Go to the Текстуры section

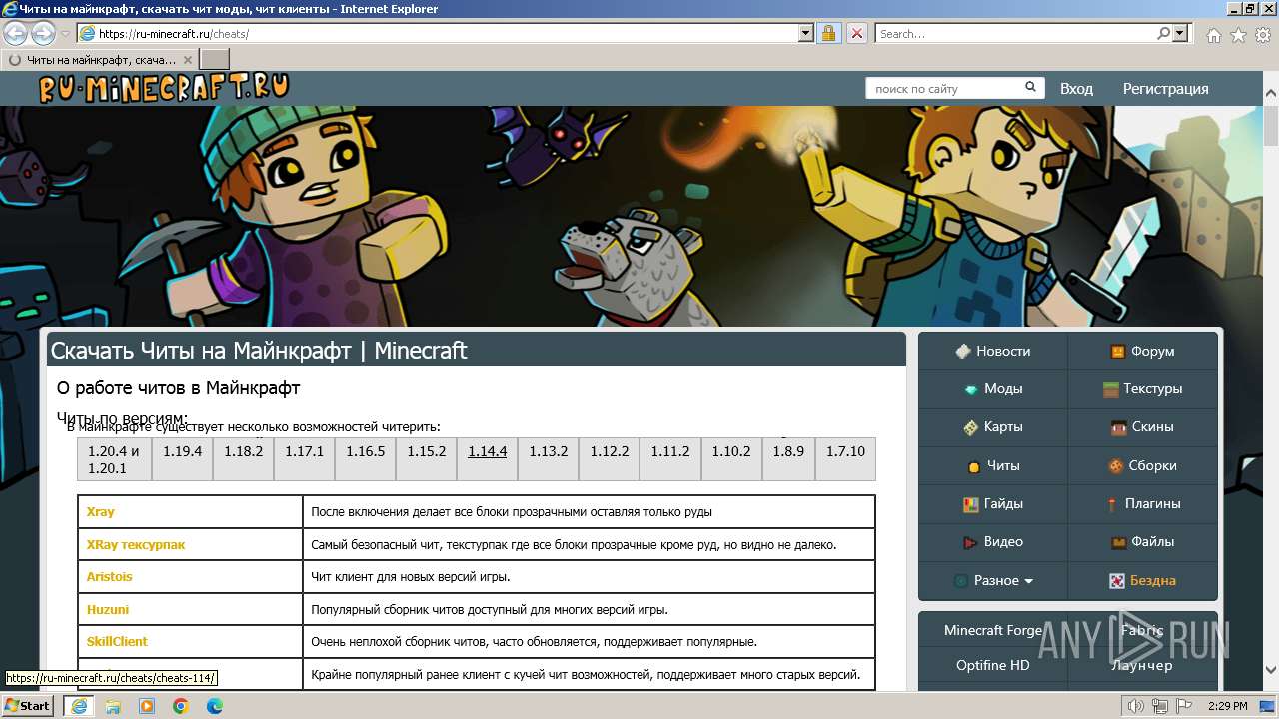click(x=1142, y=388)
